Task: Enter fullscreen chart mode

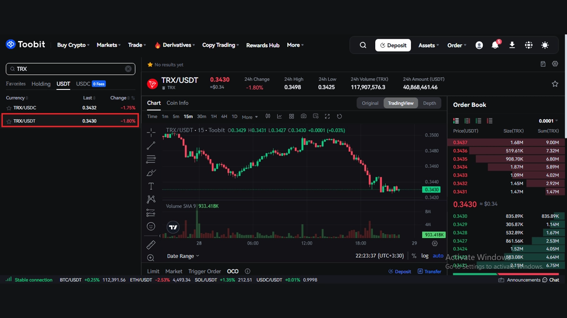Action: tap(327, 116)
